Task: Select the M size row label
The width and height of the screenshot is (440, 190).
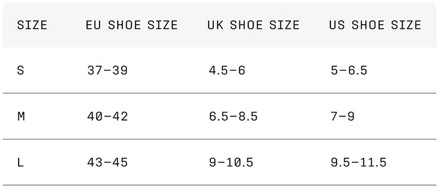Action: pyautogui.click(x=21, y=117)
